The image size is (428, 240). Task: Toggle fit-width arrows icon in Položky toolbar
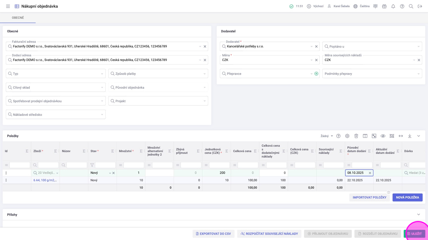(401, 136)
